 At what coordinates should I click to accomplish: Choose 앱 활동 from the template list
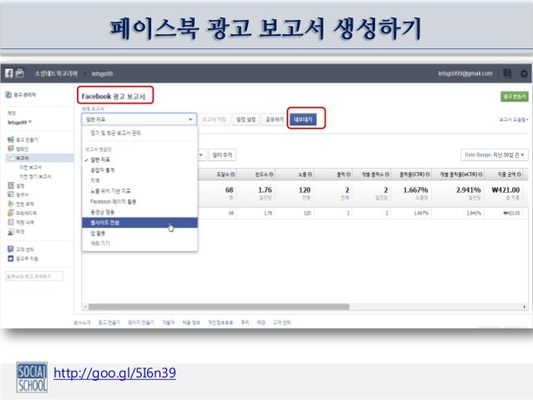140,233
